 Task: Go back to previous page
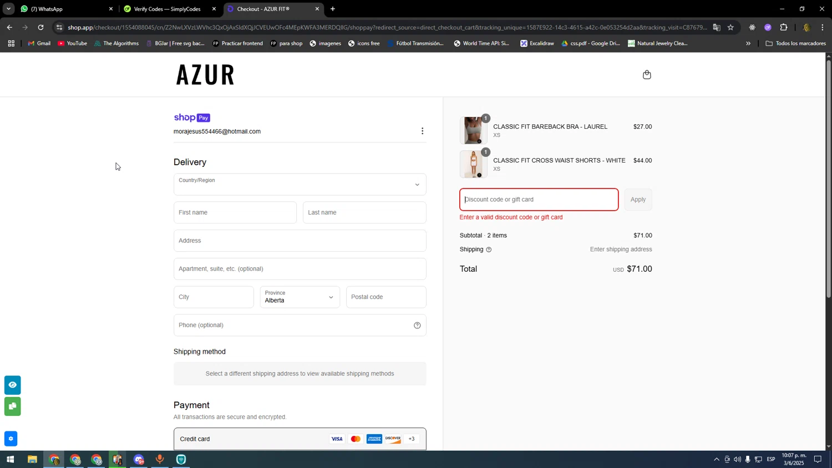coord(9,27)
